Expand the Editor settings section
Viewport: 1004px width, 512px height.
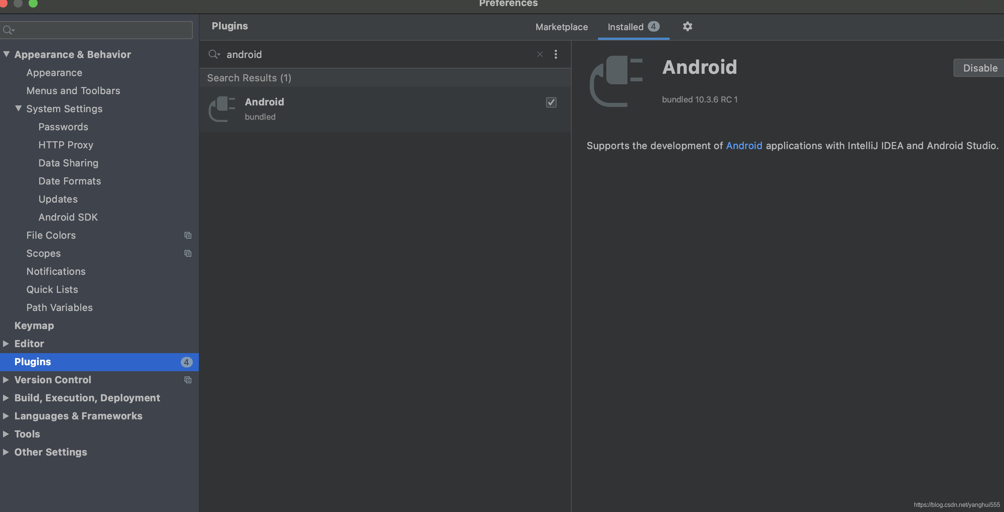pos(6,343)
